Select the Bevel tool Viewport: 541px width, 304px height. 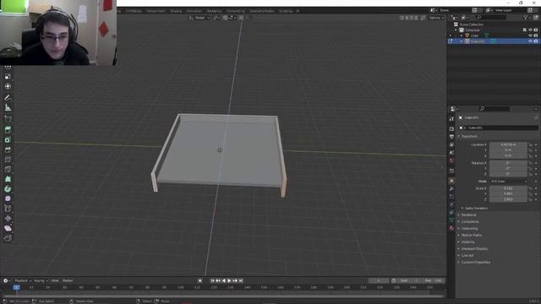[x=8, y=149]
